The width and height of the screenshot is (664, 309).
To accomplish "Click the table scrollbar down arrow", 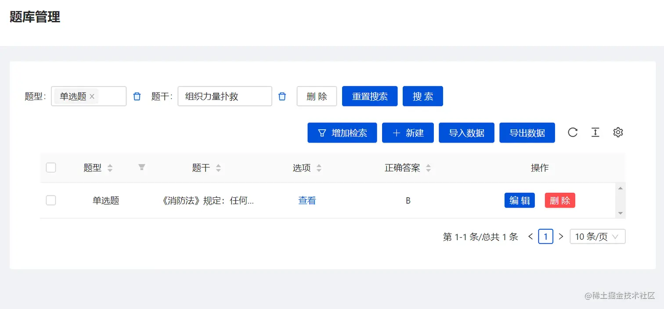I will point(621,213).
